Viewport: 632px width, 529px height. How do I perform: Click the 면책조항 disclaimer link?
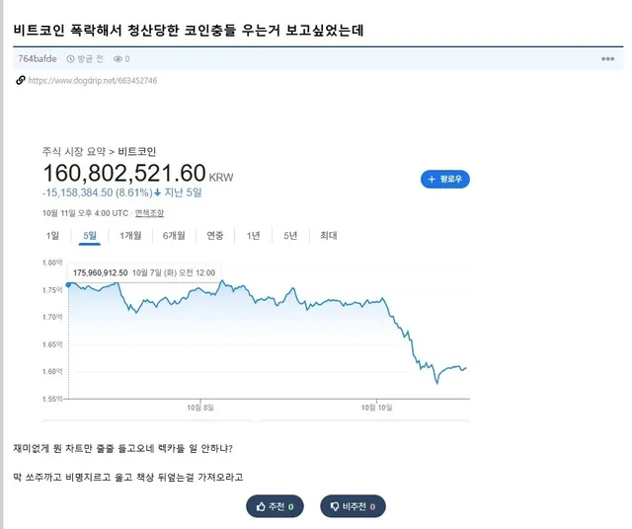(149, 212)
